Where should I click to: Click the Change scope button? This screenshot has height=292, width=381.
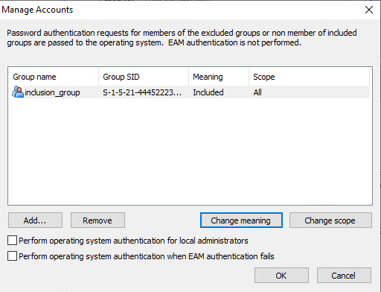(x=330, y=220)
